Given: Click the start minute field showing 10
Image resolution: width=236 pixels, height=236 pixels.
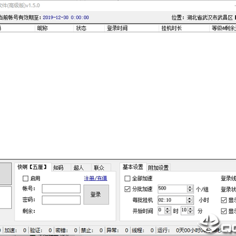Looking at the screenshot, I should coord(185,211).
